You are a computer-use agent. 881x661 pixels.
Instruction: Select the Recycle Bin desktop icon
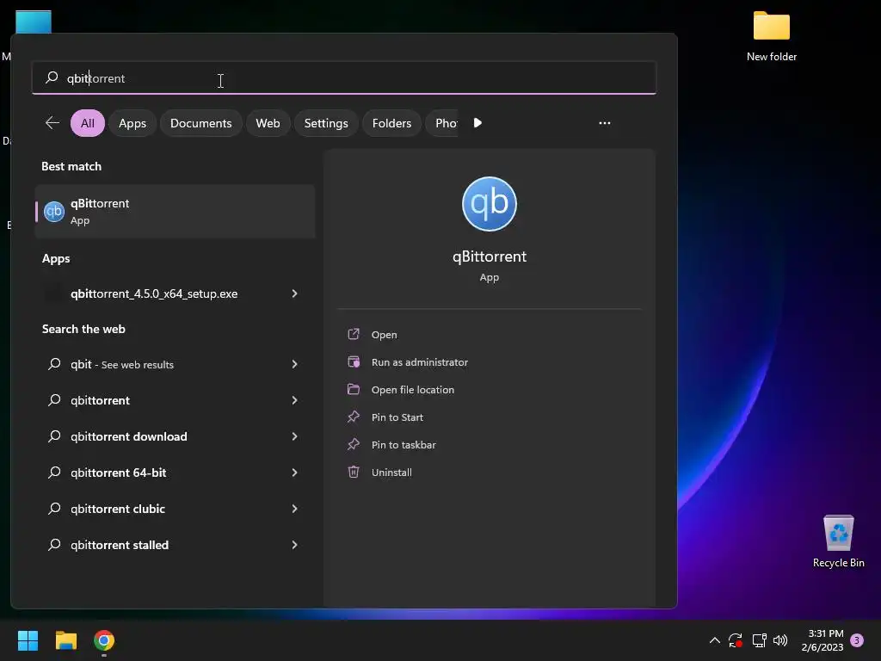[x=838, y=541]
